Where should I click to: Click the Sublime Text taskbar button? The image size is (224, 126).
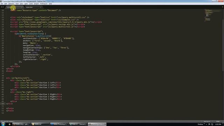(x=97, y=124)
